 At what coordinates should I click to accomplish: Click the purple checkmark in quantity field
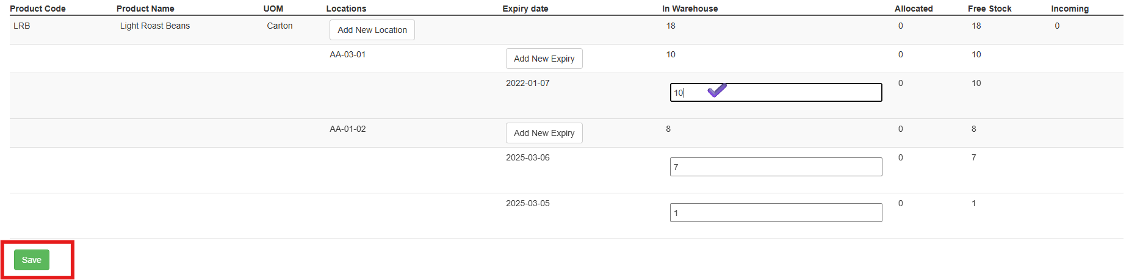(717, 90)
